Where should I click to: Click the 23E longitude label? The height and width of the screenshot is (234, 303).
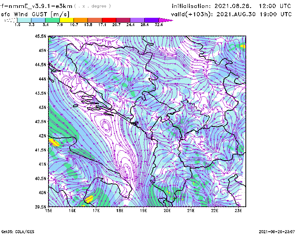click(238, 211)
